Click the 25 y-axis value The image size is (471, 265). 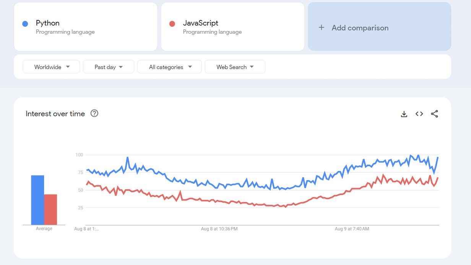pyautogui.click(x=80, y=208)
